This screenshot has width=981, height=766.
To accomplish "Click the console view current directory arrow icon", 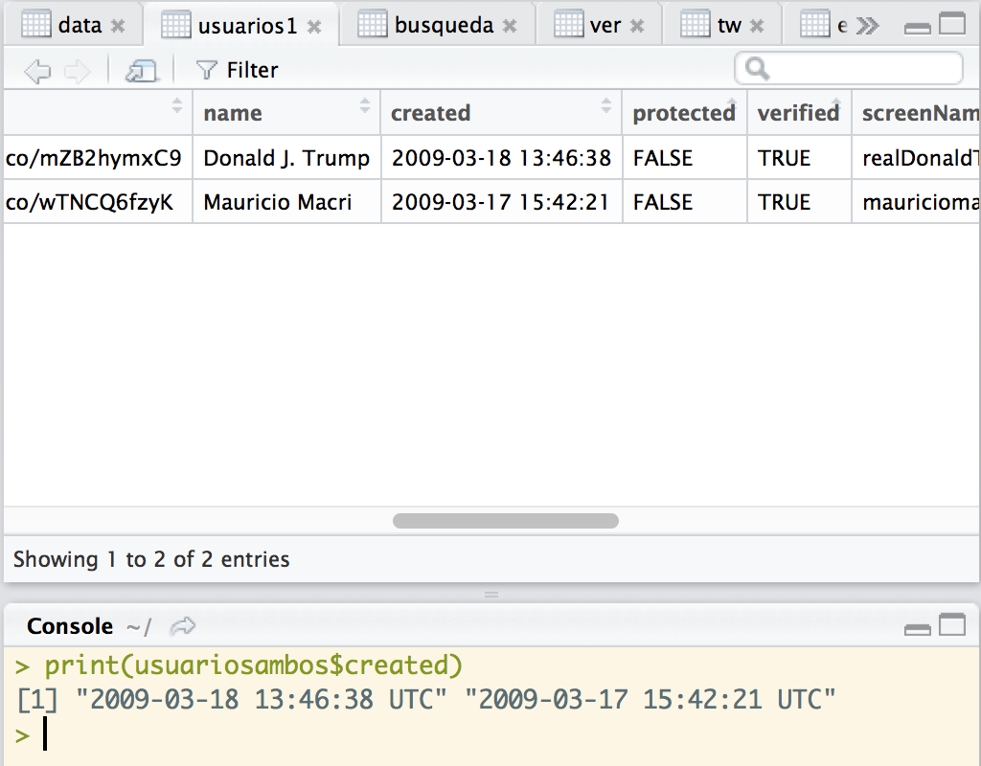I will coord(182,626).
